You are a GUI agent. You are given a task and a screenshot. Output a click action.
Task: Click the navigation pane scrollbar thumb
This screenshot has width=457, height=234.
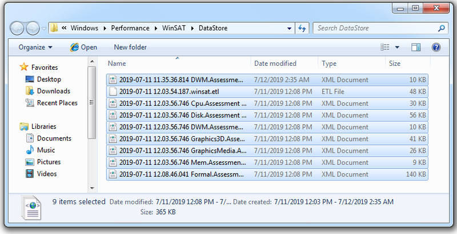coord(92,102)
